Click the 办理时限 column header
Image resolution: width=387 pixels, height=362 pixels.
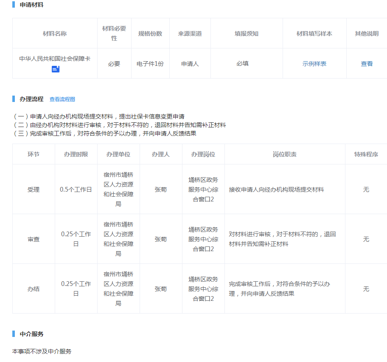76,154
